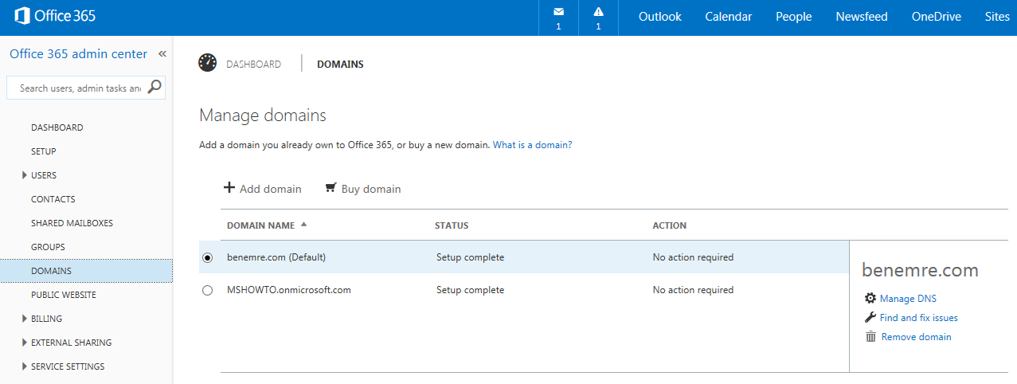Click the plus icon for Add domain
This screenshot has height=384, width=1017.
(229, 188)
